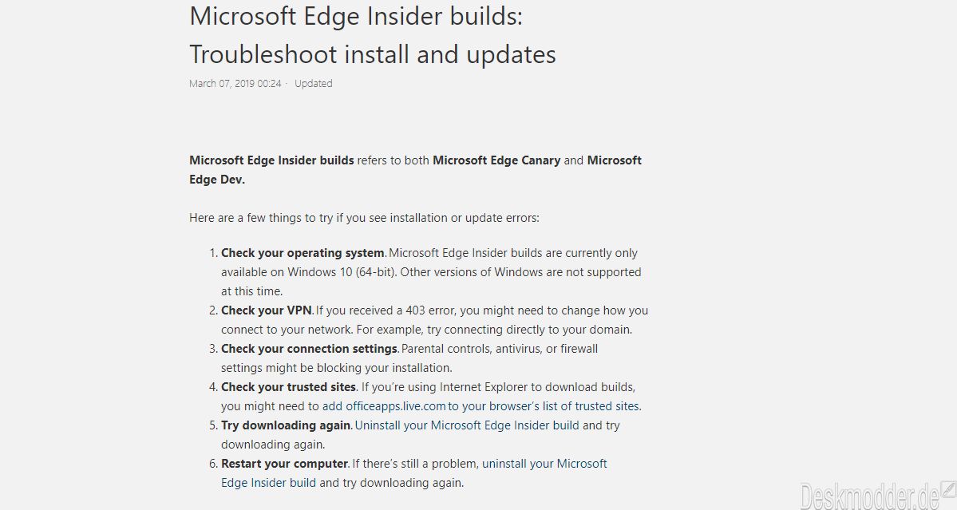Click the bold 'Check your operating system' text
The height and width of the screenshot is (510, 957).
click(303, 253)
